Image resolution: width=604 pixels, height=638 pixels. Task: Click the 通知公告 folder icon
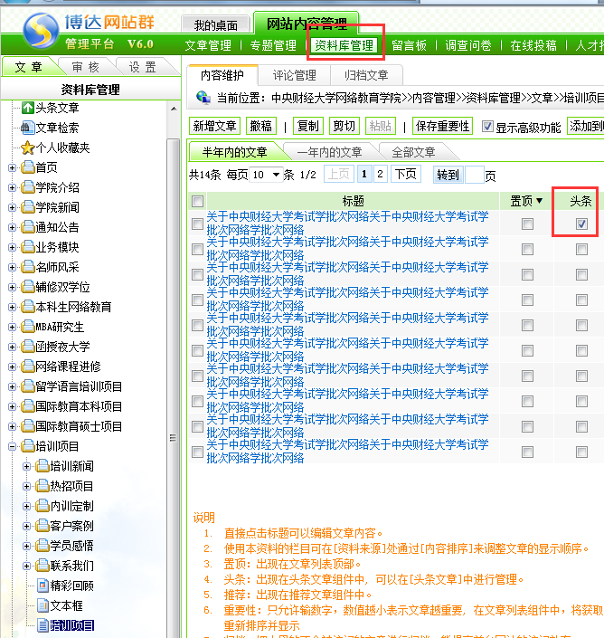(28, 227)
